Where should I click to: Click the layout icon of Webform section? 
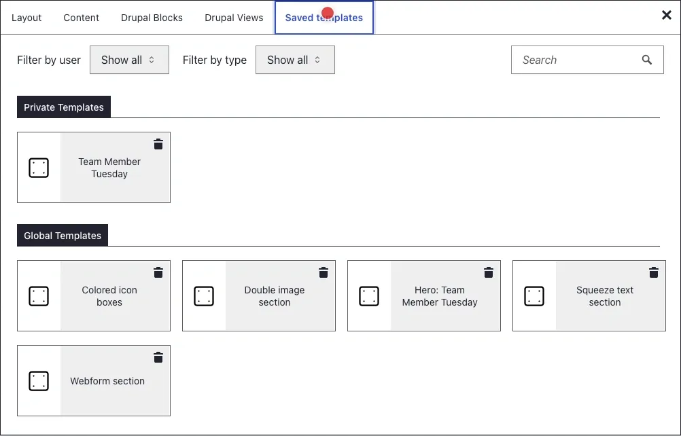click(x=39, y=381)
